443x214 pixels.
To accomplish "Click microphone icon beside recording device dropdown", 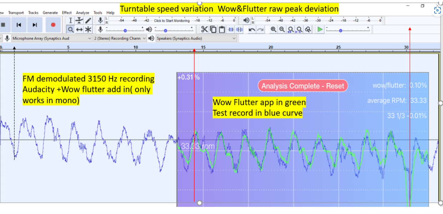I will (x=7, y=38).
